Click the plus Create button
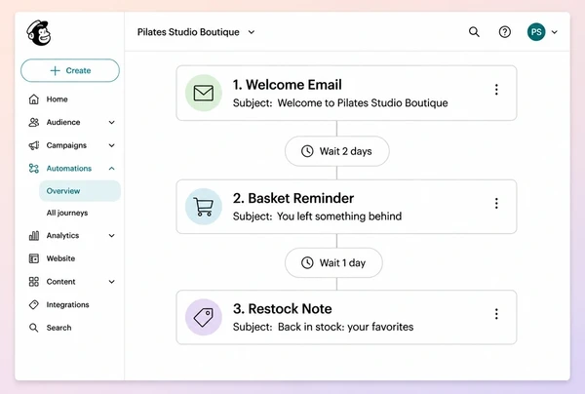 [70, 70]
